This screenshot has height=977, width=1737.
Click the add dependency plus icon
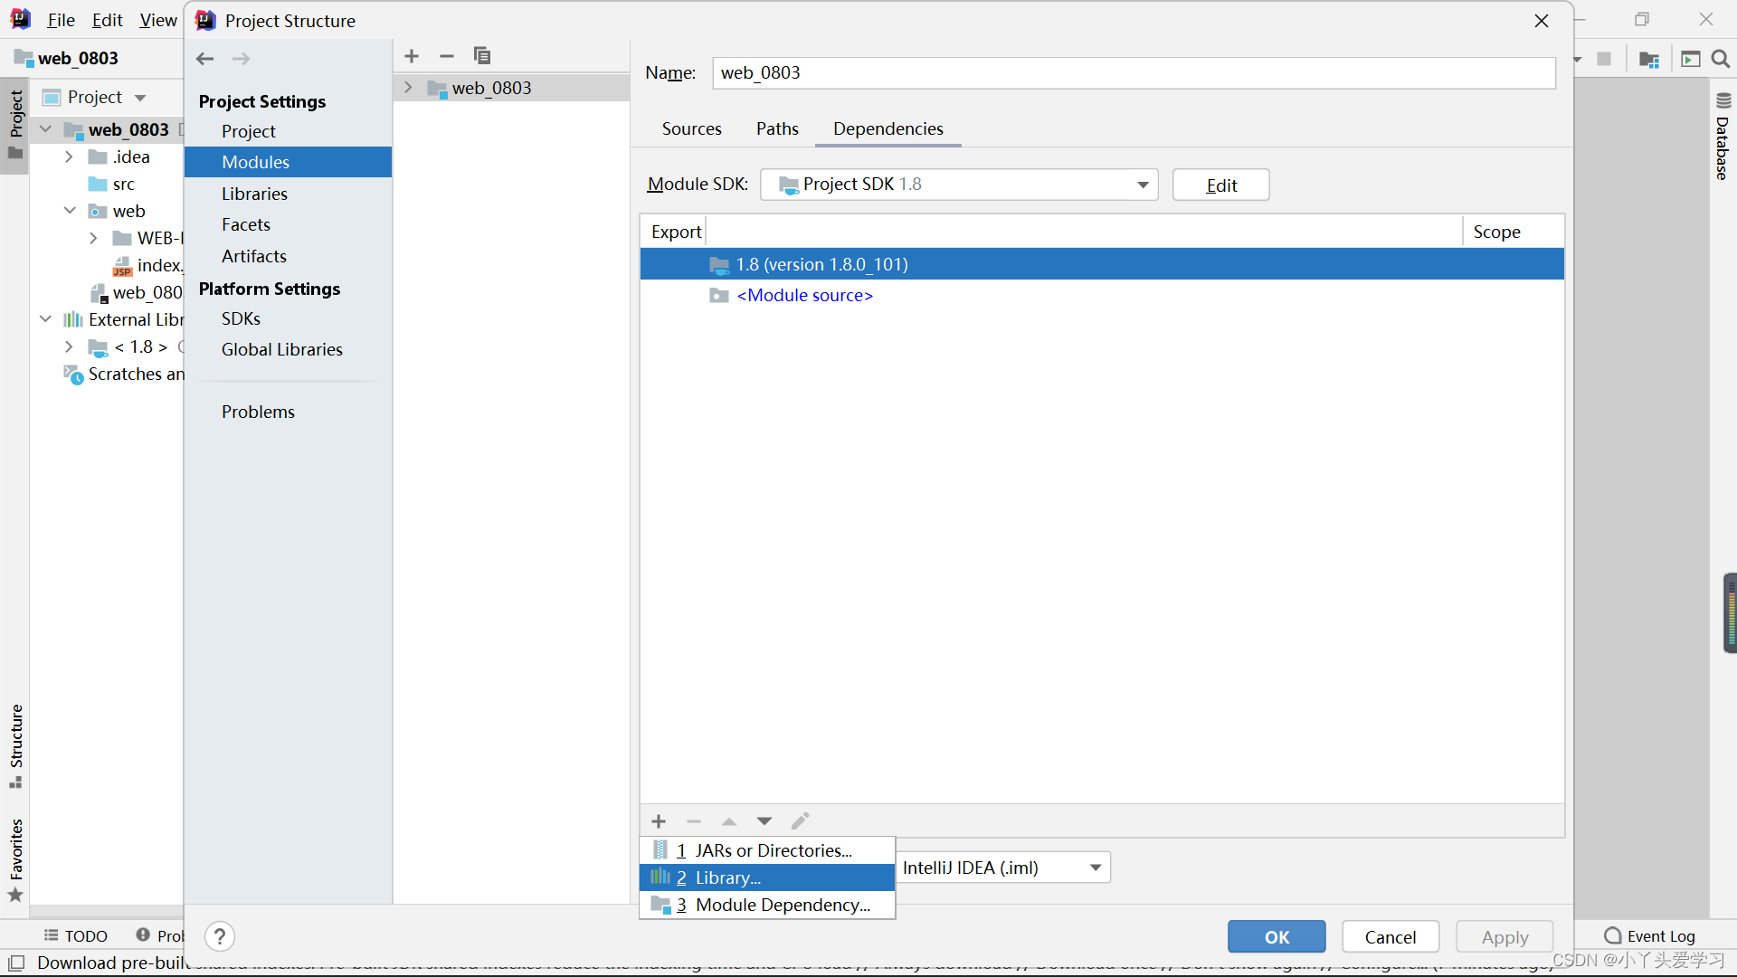click(659, 820)
